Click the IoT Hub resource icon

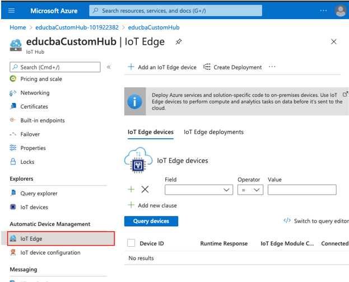click(16, 45)
